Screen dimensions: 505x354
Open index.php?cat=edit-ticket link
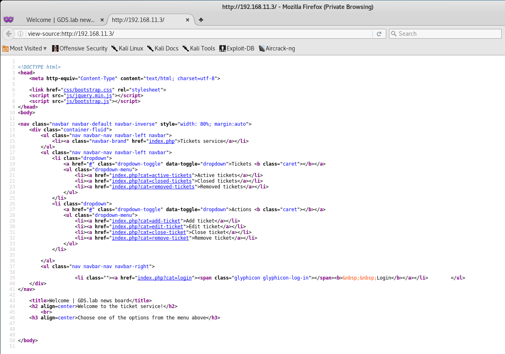point(147,227)
